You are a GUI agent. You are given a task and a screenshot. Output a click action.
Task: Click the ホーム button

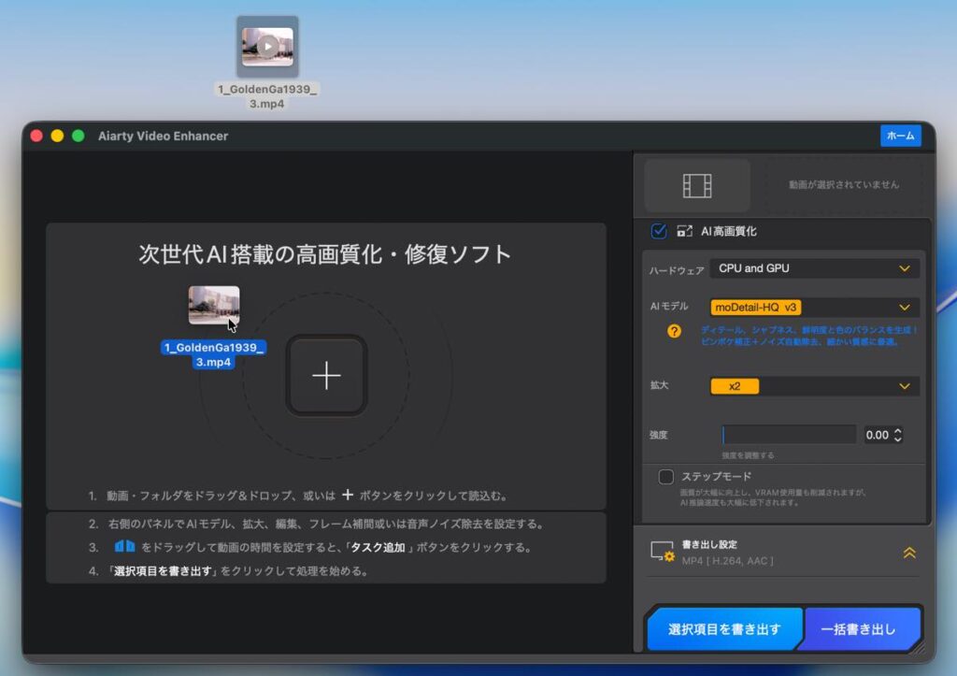click(x=900, y=136)
